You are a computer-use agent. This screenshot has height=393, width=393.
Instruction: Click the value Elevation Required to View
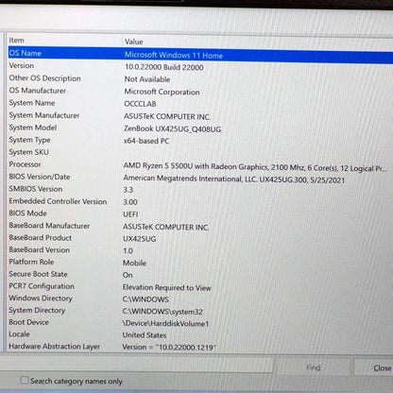tap(166, 287)
